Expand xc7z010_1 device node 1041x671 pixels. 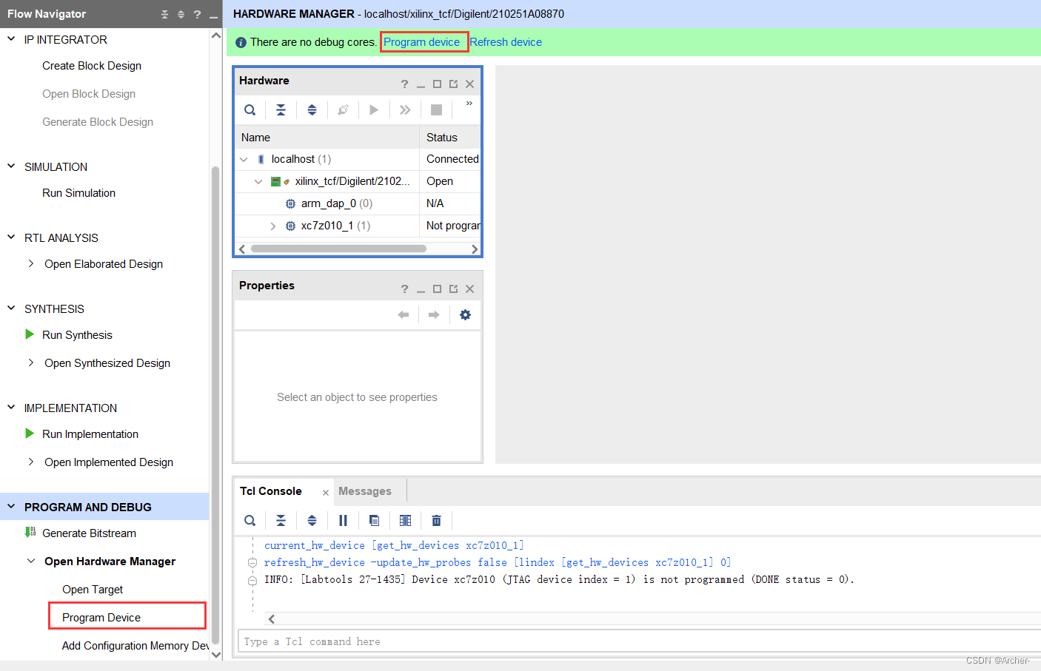pyautogui.click(x=273, y=226)
